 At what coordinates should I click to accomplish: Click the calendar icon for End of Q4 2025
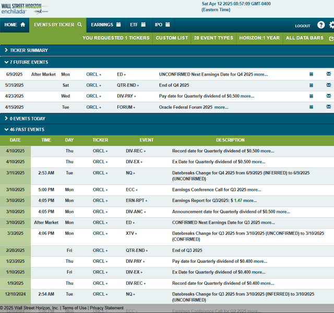[311, 85]
